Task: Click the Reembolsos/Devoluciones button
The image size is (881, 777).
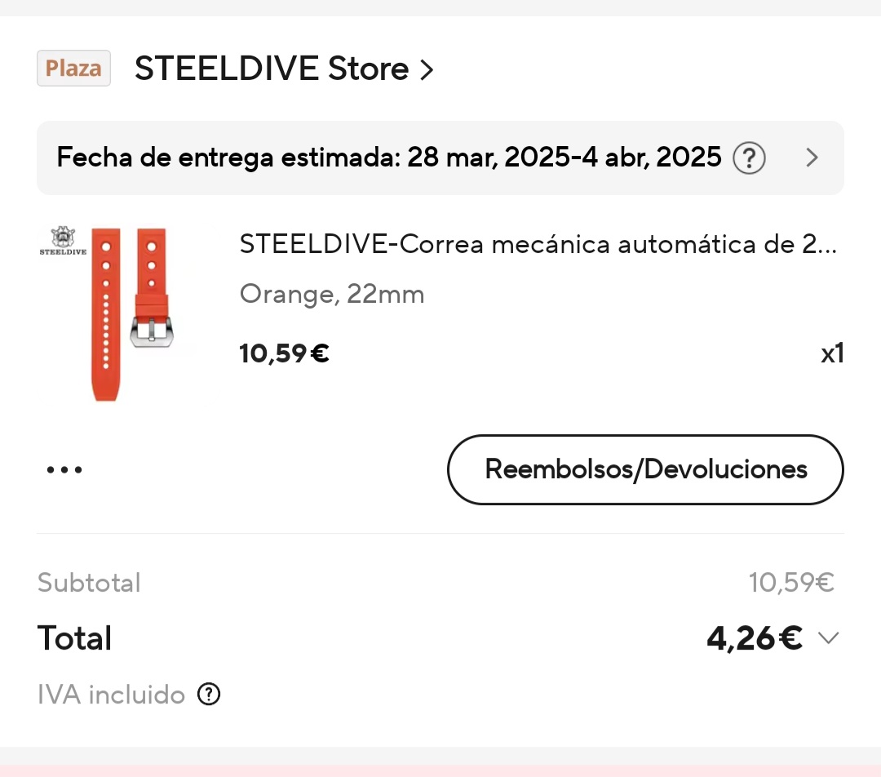Action: (645, 469)
